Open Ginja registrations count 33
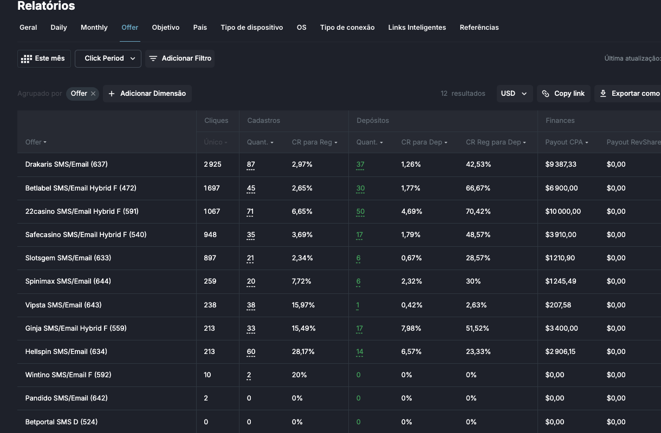This screenshot has height=433, width=661. pos(251,329)
